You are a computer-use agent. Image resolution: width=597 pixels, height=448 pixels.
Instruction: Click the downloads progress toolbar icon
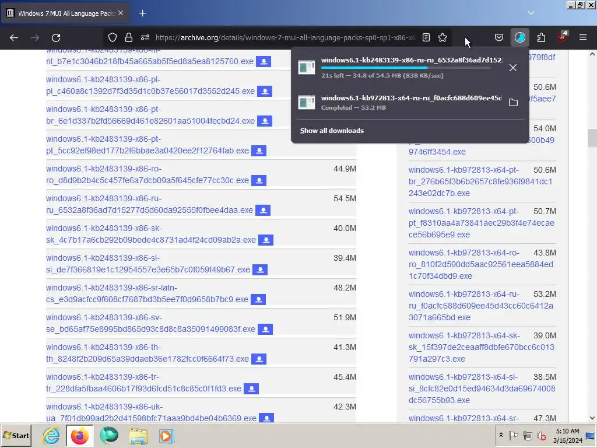[x=519, y=37]
